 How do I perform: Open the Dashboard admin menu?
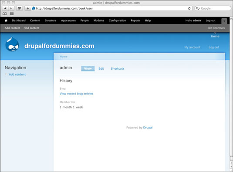click(19, 20)
